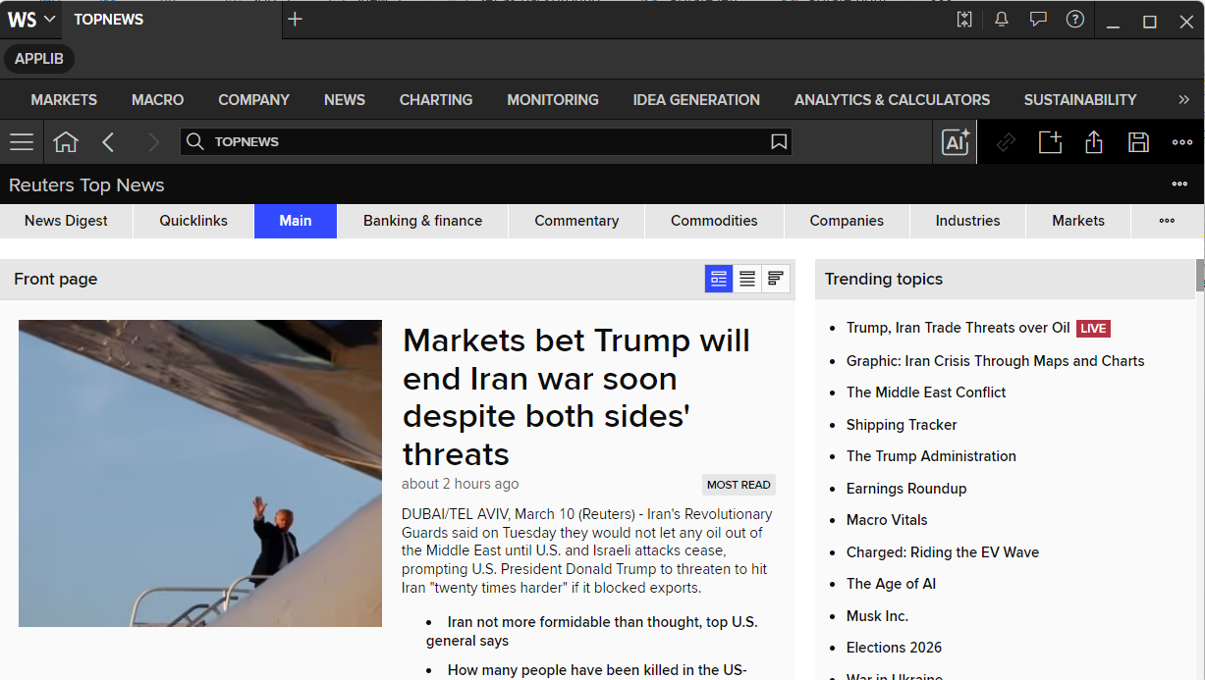Open the NEWS menu
This screenshot has width=1205, height=680.
345,100
